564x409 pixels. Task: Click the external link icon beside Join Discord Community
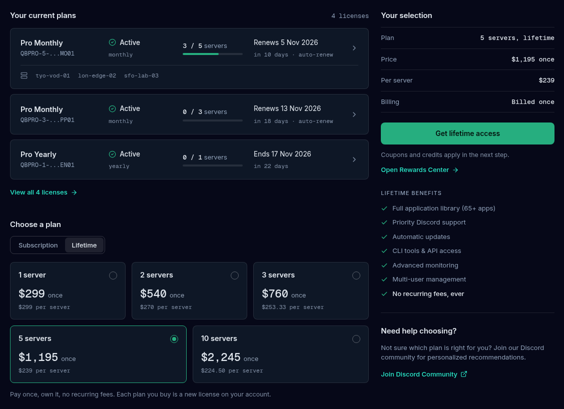[464, 374]
